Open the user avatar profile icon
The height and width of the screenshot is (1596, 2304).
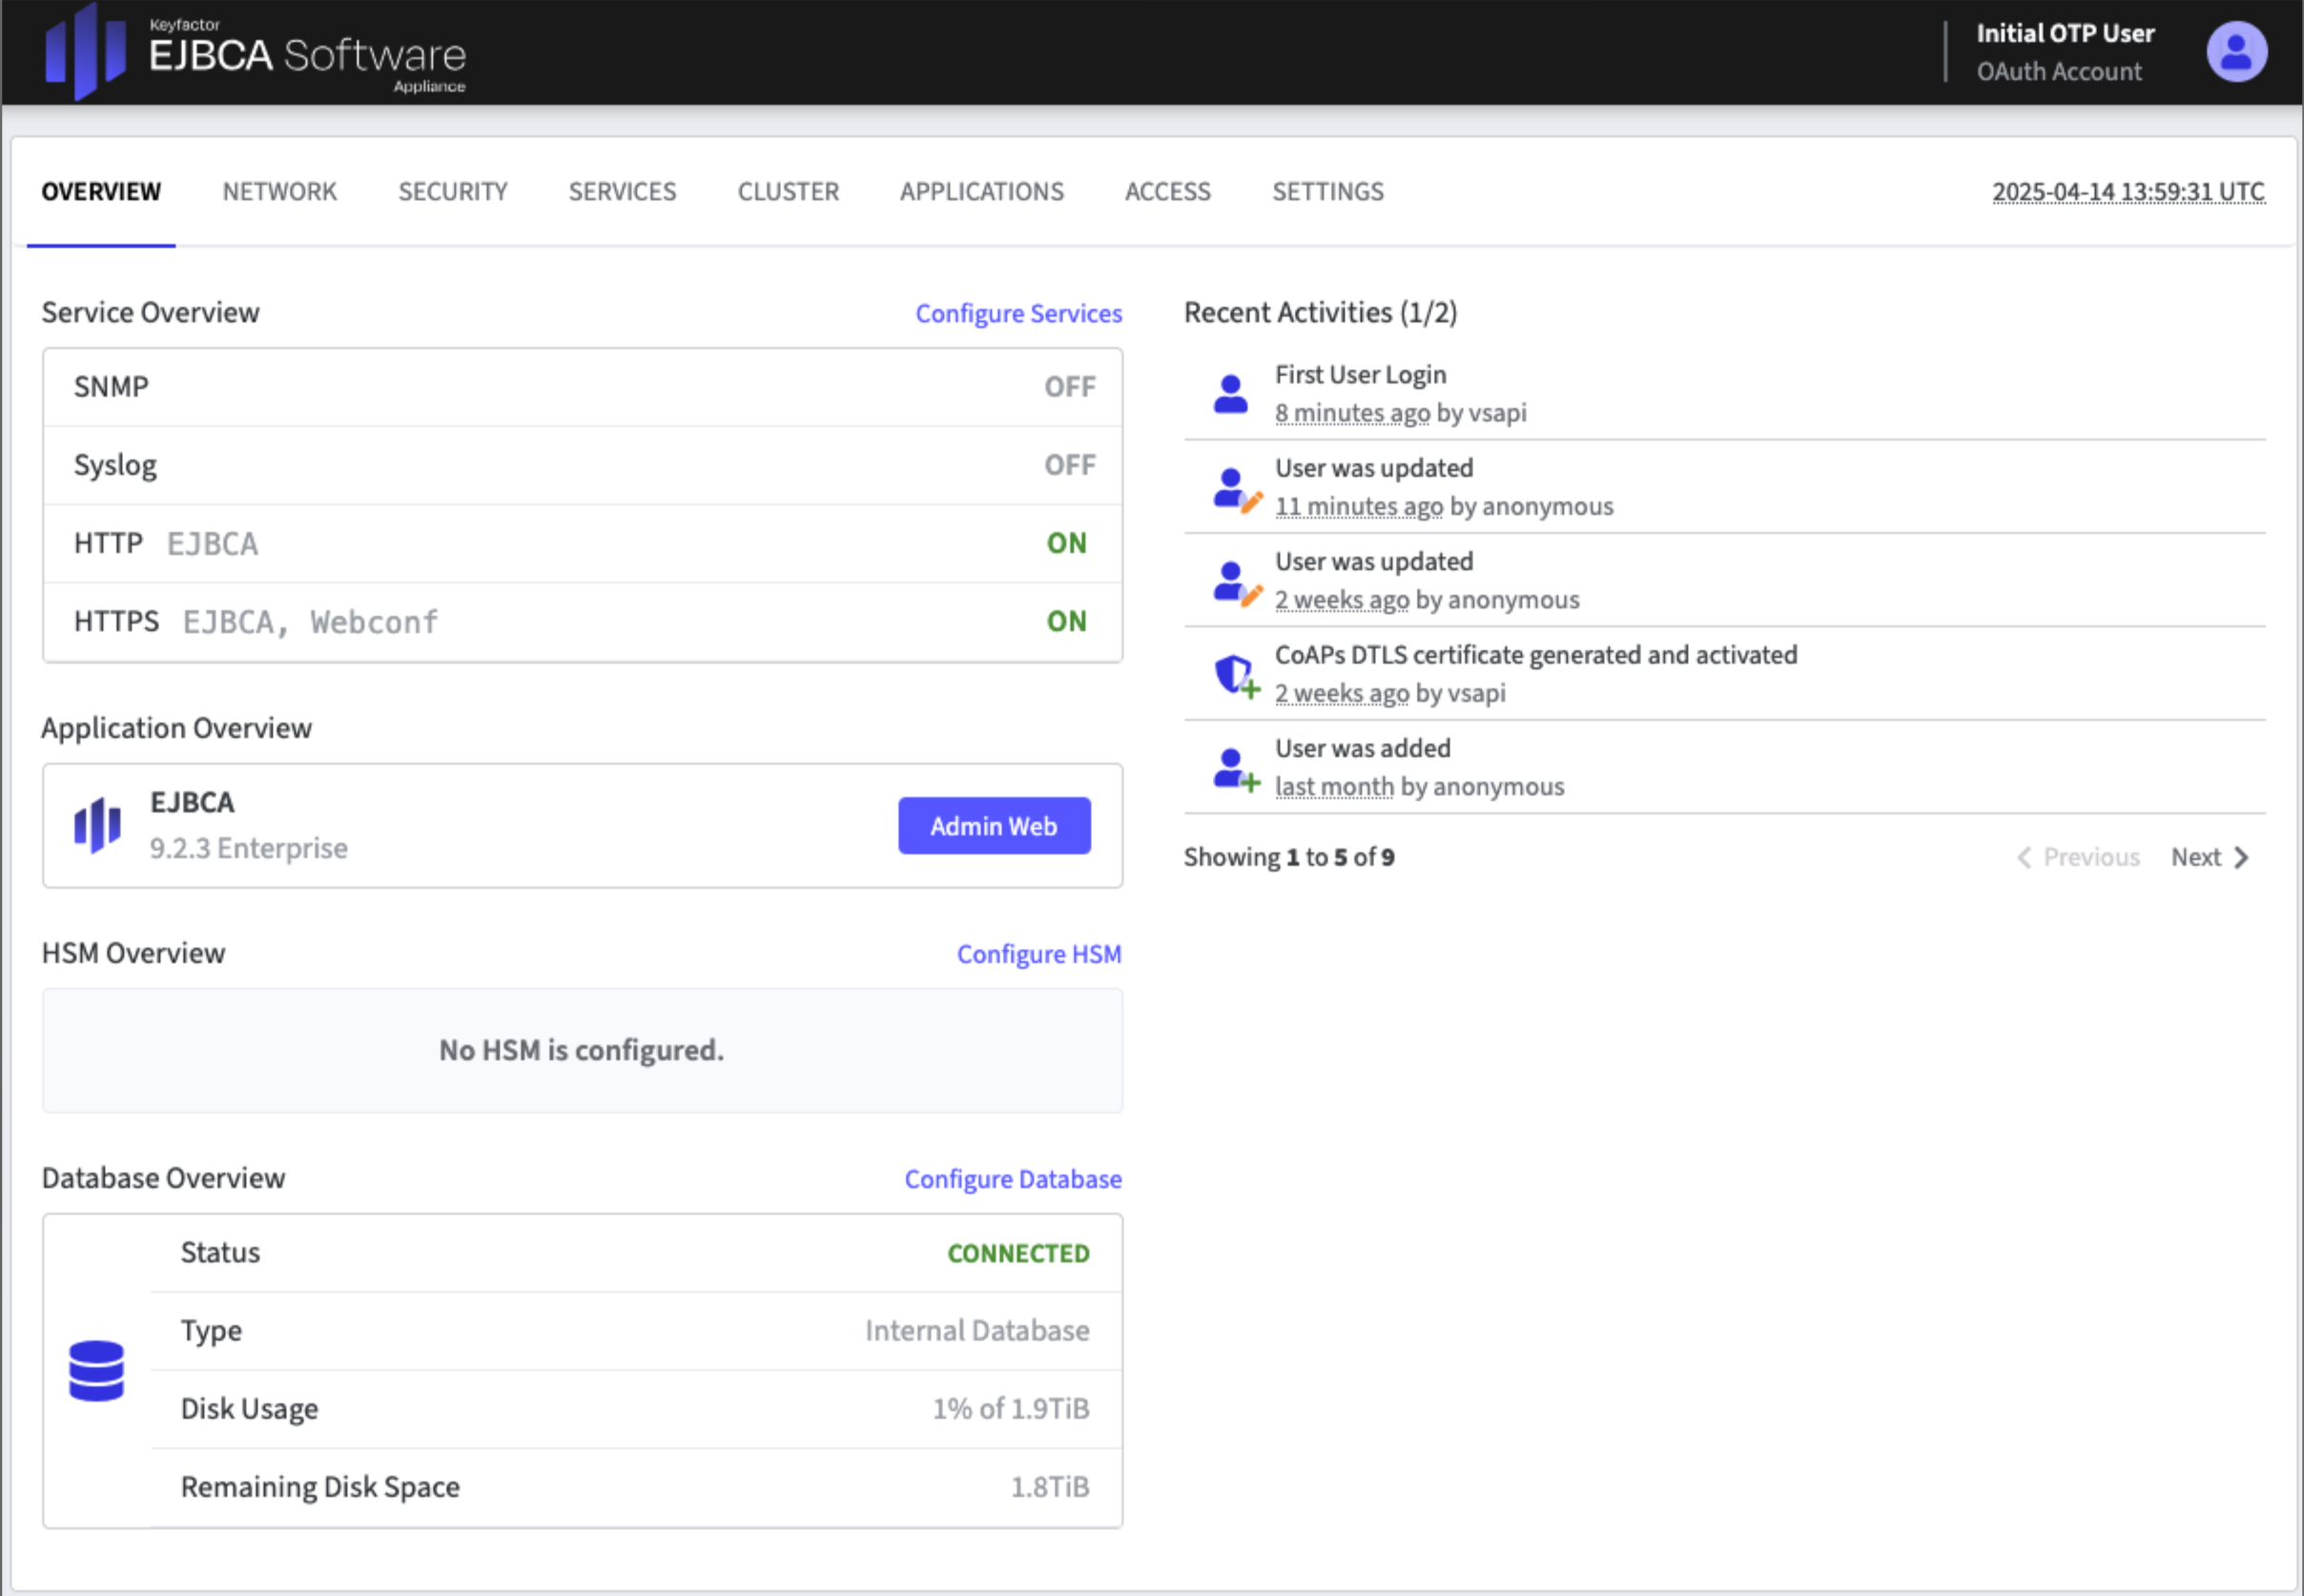click(x=2235, y=52)
